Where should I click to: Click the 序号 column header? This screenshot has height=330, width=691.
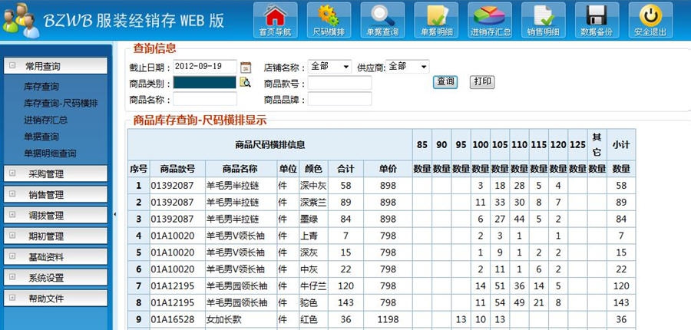tap(139, 169)
